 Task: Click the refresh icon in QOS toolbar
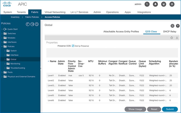pos(172,38)
